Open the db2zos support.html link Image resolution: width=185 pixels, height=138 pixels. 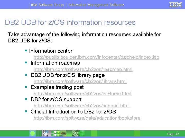click(81, 106)
